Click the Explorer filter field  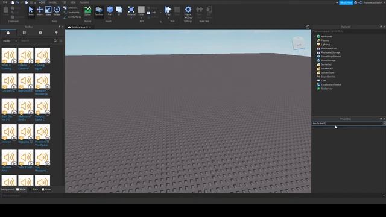click(348, 31)
